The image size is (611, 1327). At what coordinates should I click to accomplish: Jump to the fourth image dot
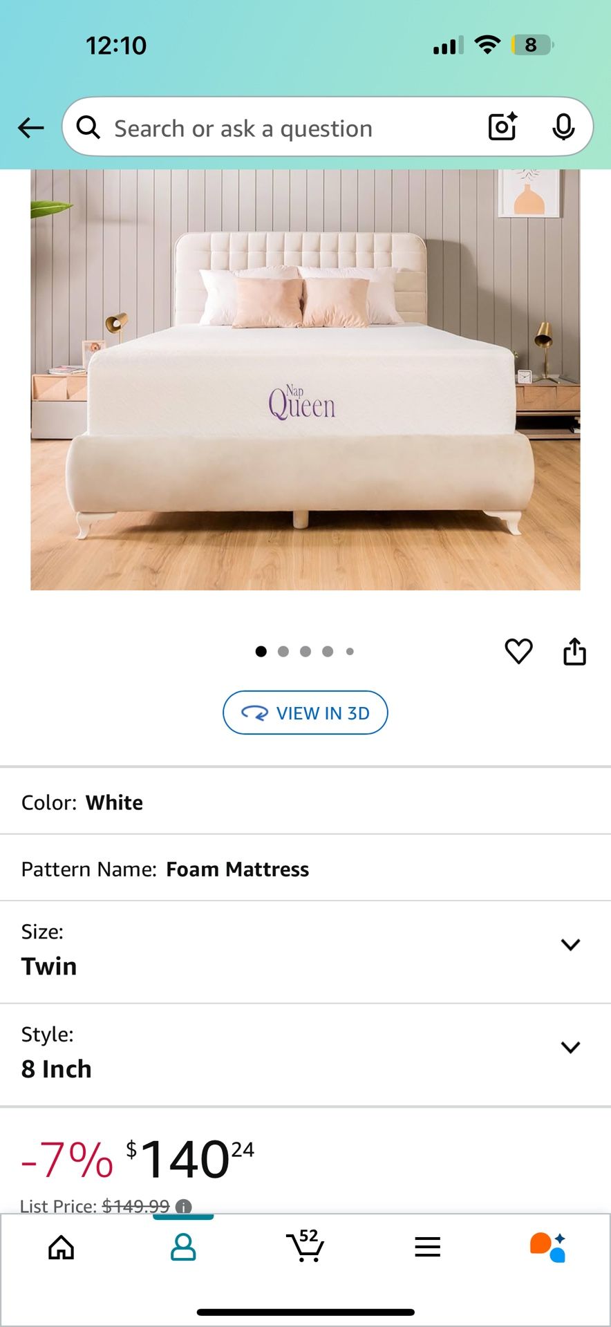328,651
